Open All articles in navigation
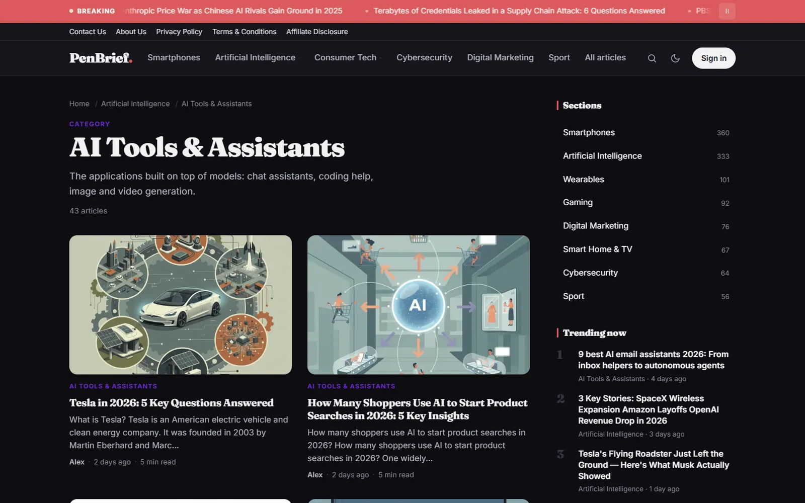This screenshot has width=805, height=503. click(x=605, y=57)
